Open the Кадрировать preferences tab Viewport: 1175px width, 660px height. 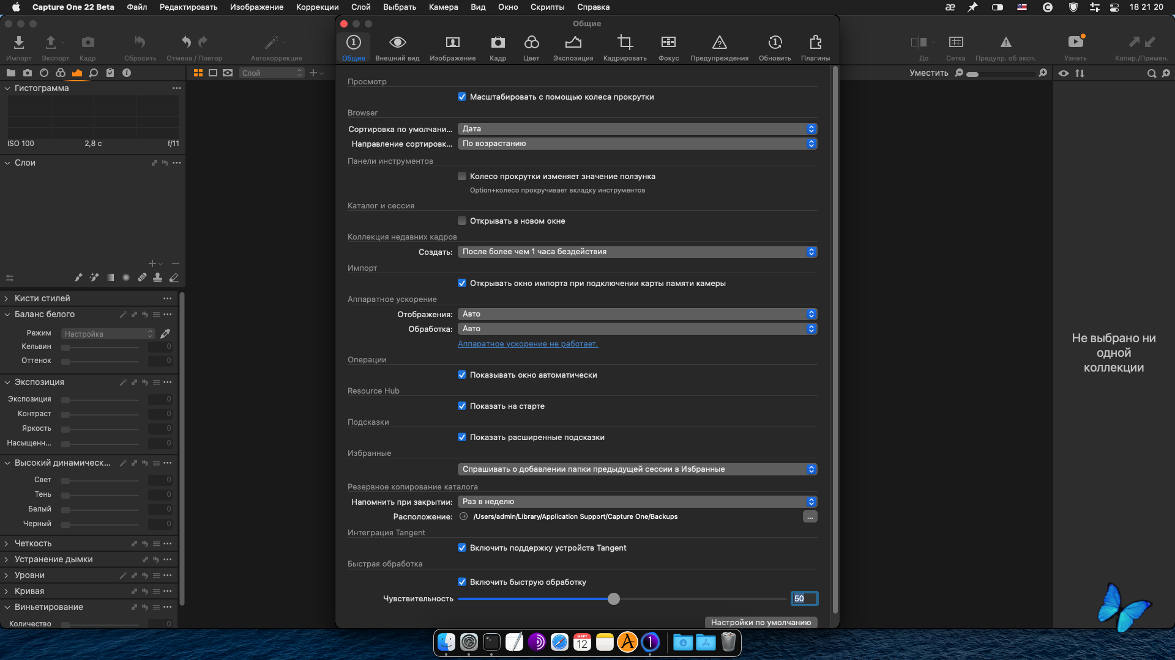coord(625,48)
